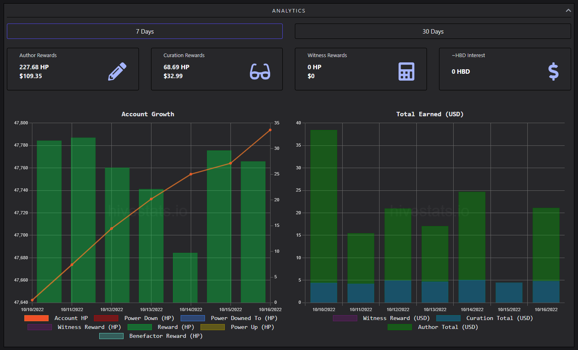
Task: Toggle Power Downed To (HP) legend series
Action: click(193, 318)
